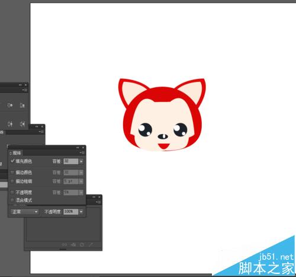Collapse the bottom Links panel with double-arrow icon
The width and height of the screenshot is (296, 277).
94,197
